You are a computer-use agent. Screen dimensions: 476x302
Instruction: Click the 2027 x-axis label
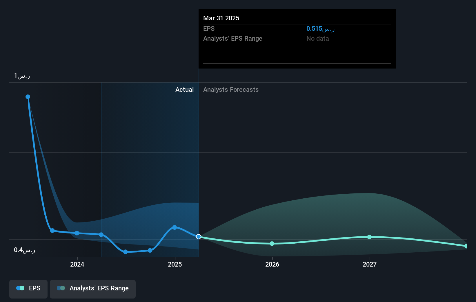[370, 264]
